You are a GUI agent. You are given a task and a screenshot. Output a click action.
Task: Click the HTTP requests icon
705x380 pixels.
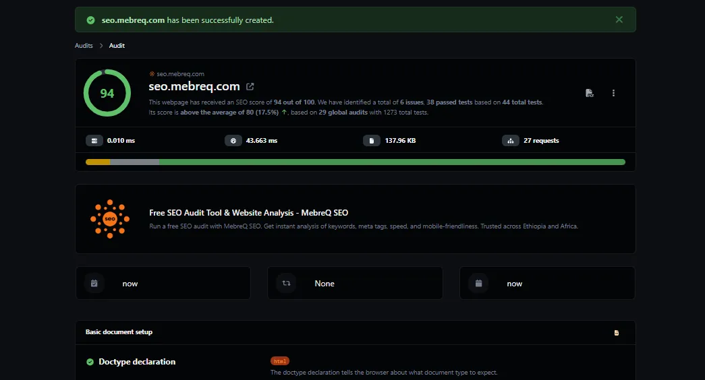(x=510, y=141)
